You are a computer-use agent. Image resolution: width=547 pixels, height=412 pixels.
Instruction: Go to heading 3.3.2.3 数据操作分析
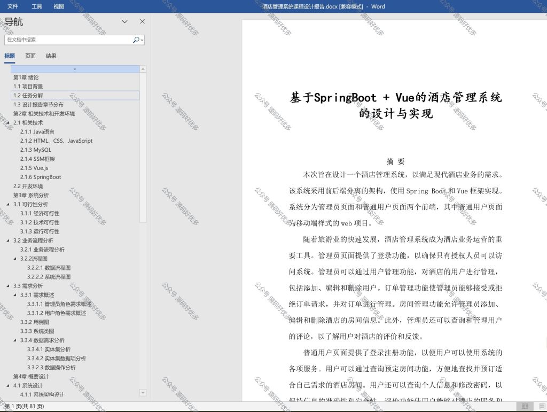pyautogui.click(x=51, y=368)
